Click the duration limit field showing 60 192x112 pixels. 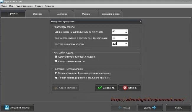pyautogui.click(x=118, y=32)
